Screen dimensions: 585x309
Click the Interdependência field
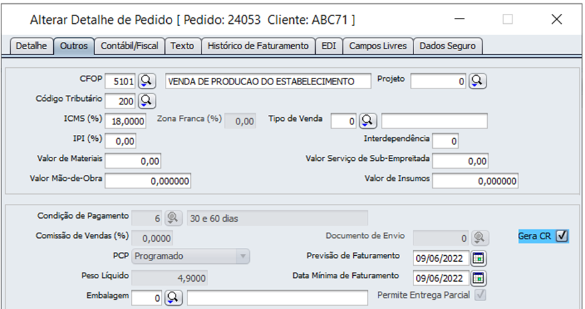445,141
